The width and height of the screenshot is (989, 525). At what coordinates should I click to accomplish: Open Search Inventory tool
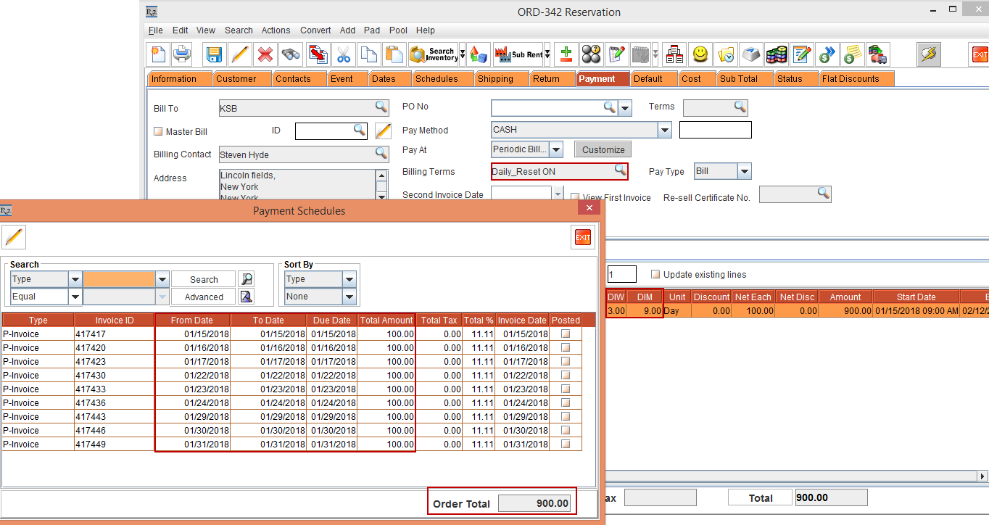pyautogui.click(x=434, y=54)
